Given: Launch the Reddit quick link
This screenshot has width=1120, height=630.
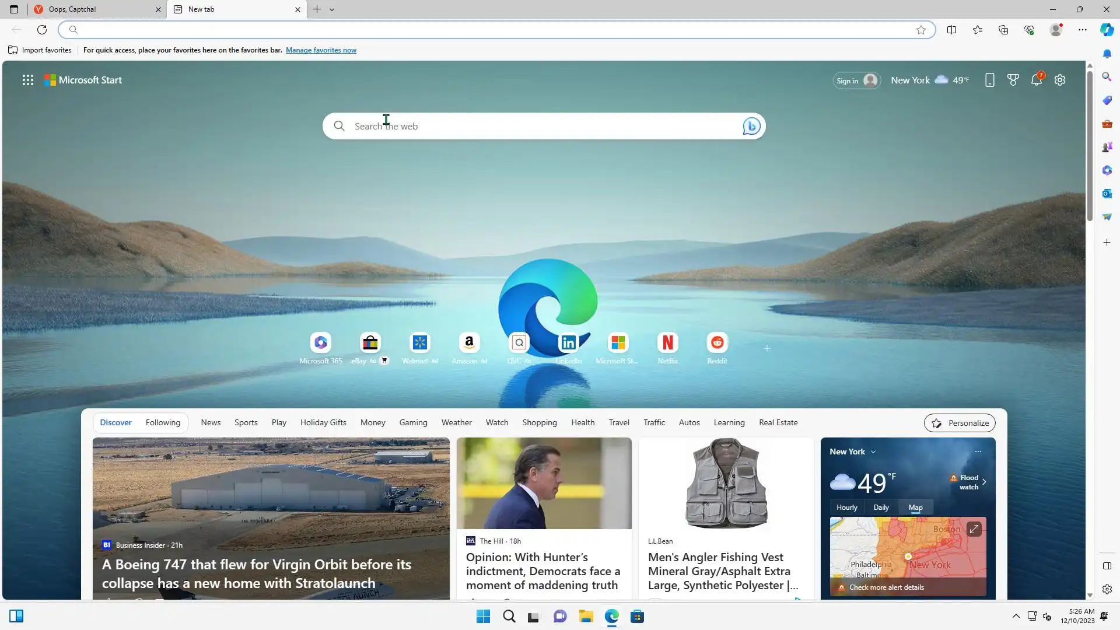Looking at the screenshot, I should (717, 343).
